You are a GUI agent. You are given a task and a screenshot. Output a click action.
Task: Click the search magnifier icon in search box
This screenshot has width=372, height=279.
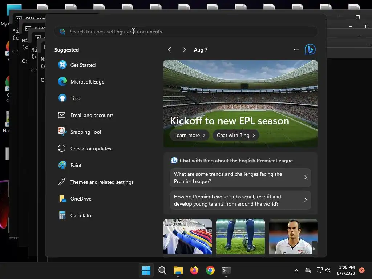62,32
